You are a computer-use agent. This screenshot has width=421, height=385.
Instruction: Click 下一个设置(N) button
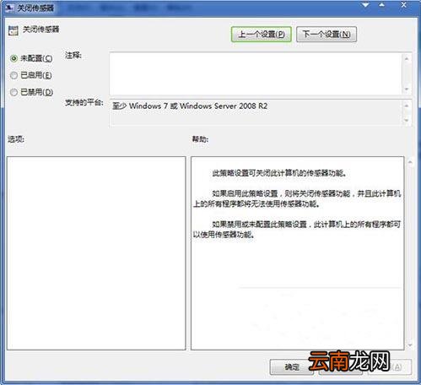(x=327, y=35)
